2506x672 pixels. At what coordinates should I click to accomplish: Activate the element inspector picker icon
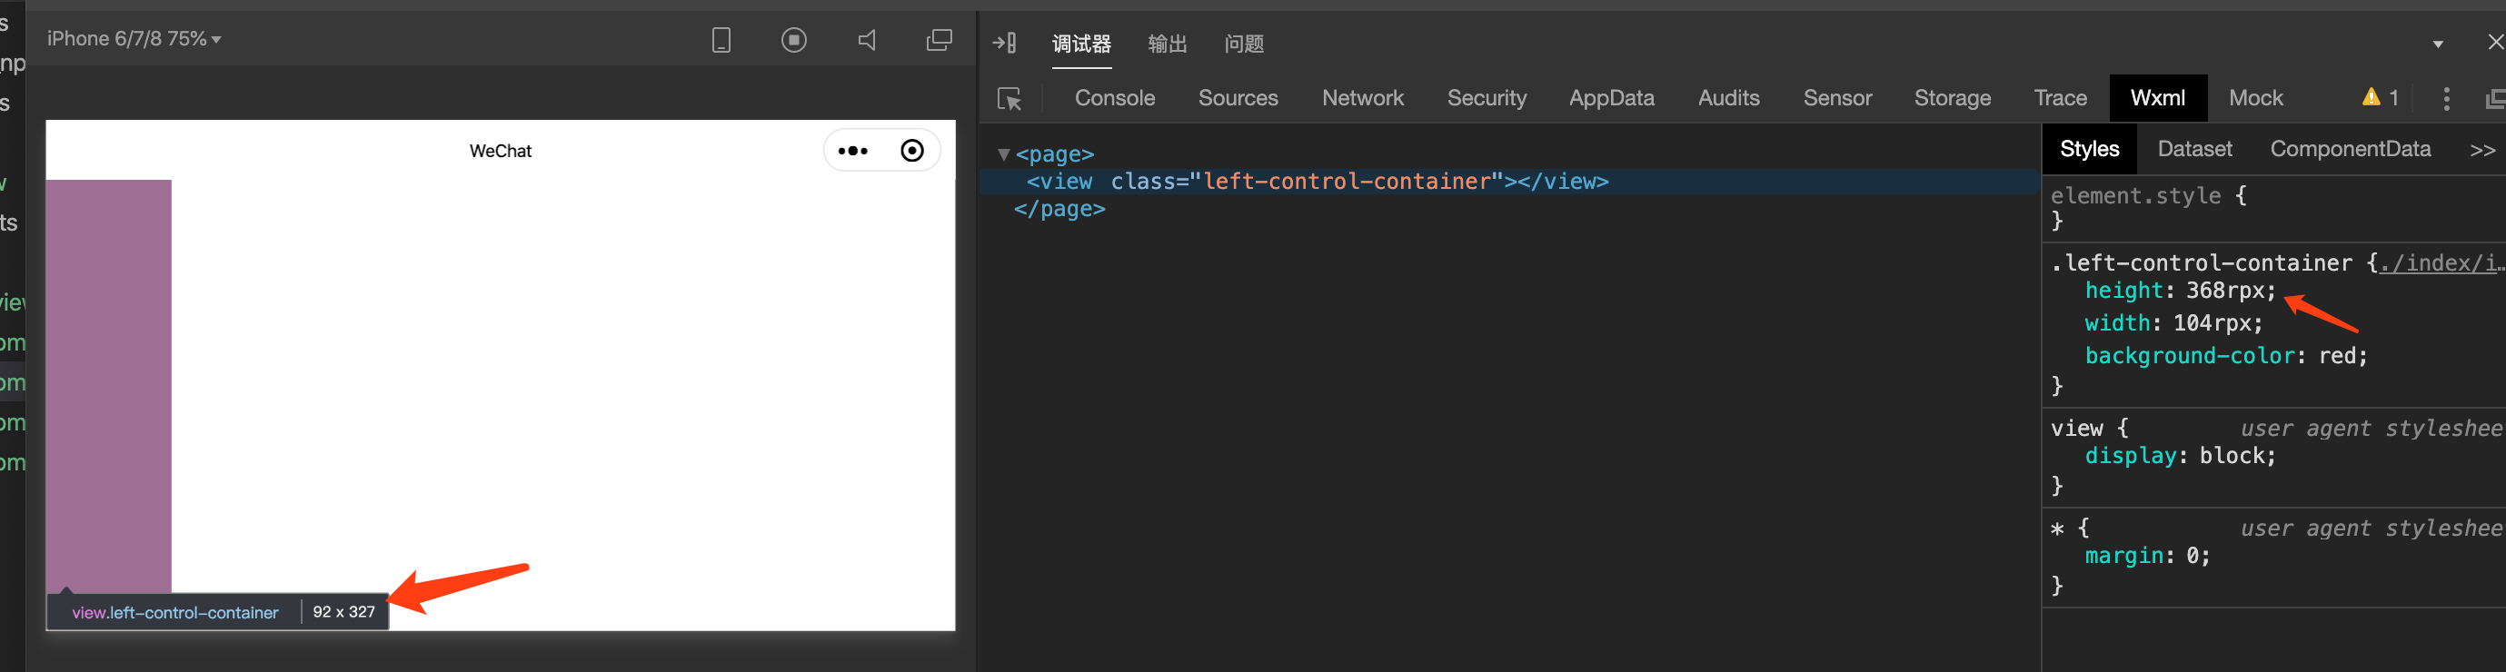(1009, 98)
